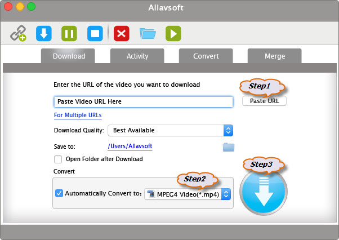Image resolution: width=339 pixels, height=240 pixels.
Task: Start download with blue arrow toolbar icon
Action: 44,33
